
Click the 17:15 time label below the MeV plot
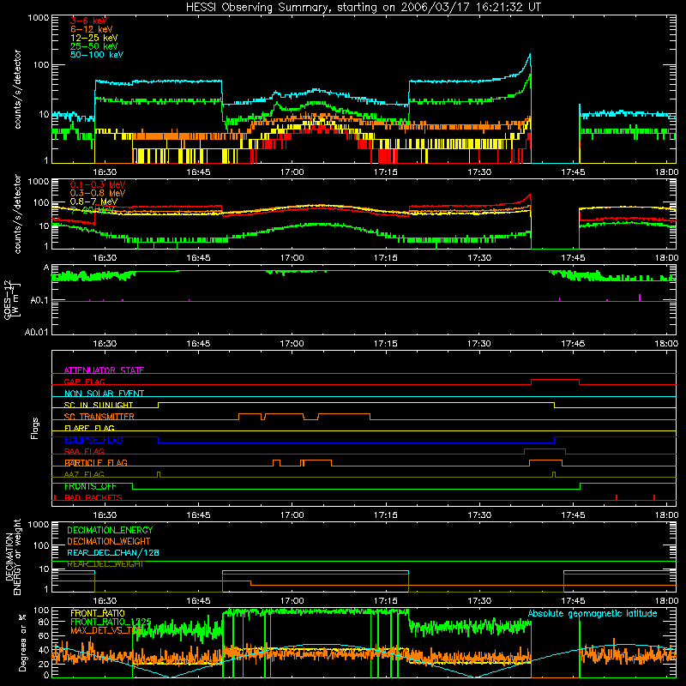[385, 258]
